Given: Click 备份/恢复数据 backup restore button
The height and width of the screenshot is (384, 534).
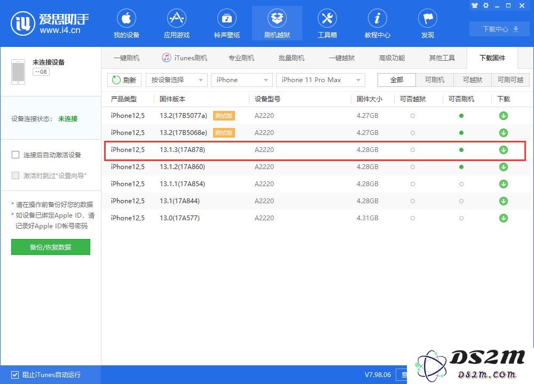Looking at the screenshot, I should coord(50,247).
